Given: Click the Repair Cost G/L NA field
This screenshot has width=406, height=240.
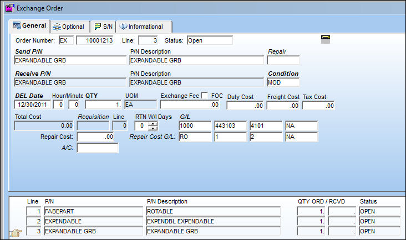Looking at the screenshot, I should tap(301, 137).
